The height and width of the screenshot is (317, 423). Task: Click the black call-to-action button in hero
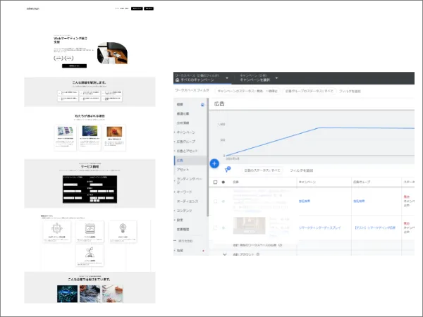74,66
